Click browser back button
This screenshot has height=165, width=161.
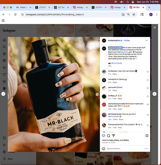3,15
